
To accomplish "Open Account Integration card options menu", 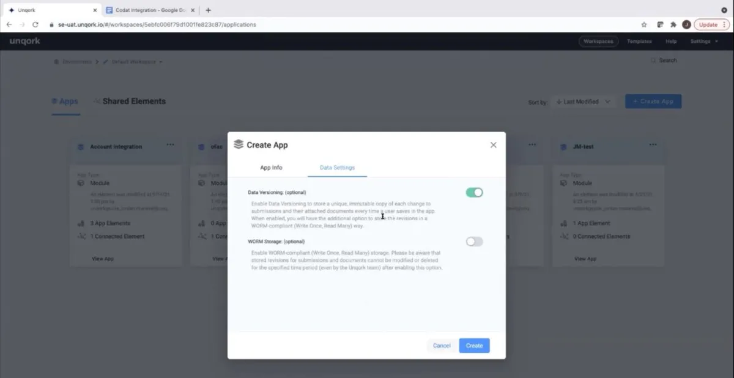I will point(170,144).
